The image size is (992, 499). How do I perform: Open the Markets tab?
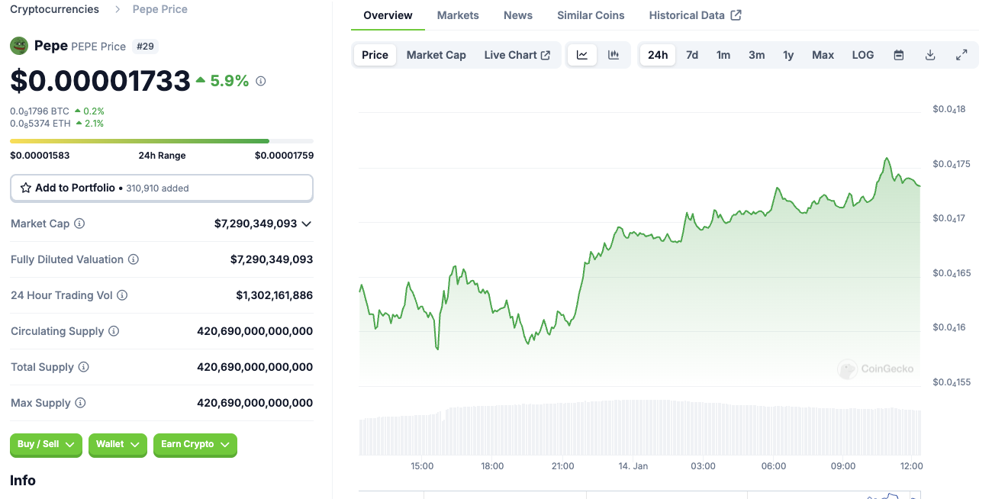458,15
